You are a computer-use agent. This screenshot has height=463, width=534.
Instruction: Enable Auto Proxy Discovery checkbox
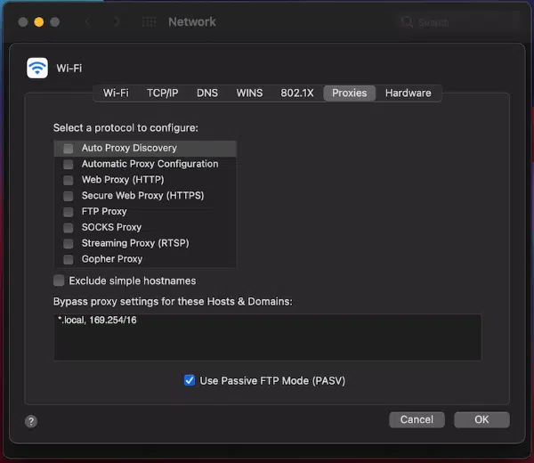pos(69,148)
